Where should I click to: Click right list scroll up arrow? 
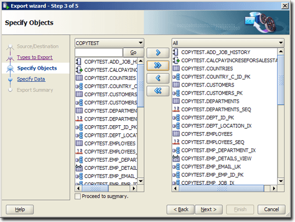pyautogui.click(x=281, y=52)
